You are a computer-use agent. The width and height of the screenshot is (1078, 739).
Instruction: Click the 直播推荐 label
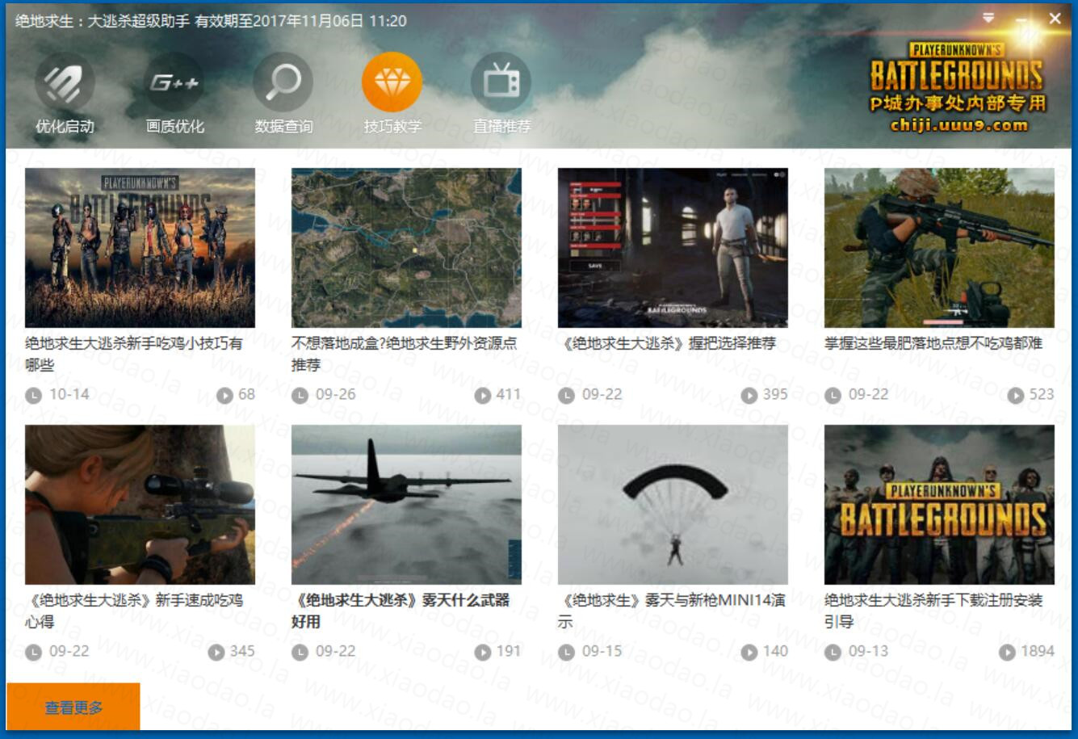pos(501,126)
